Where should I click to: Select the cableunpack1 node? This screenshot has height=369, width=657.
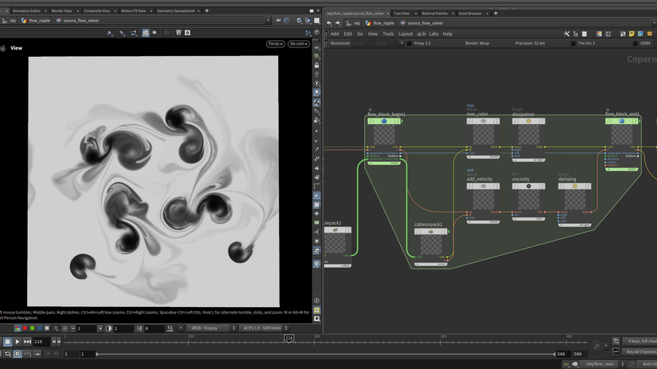(431, 244)
